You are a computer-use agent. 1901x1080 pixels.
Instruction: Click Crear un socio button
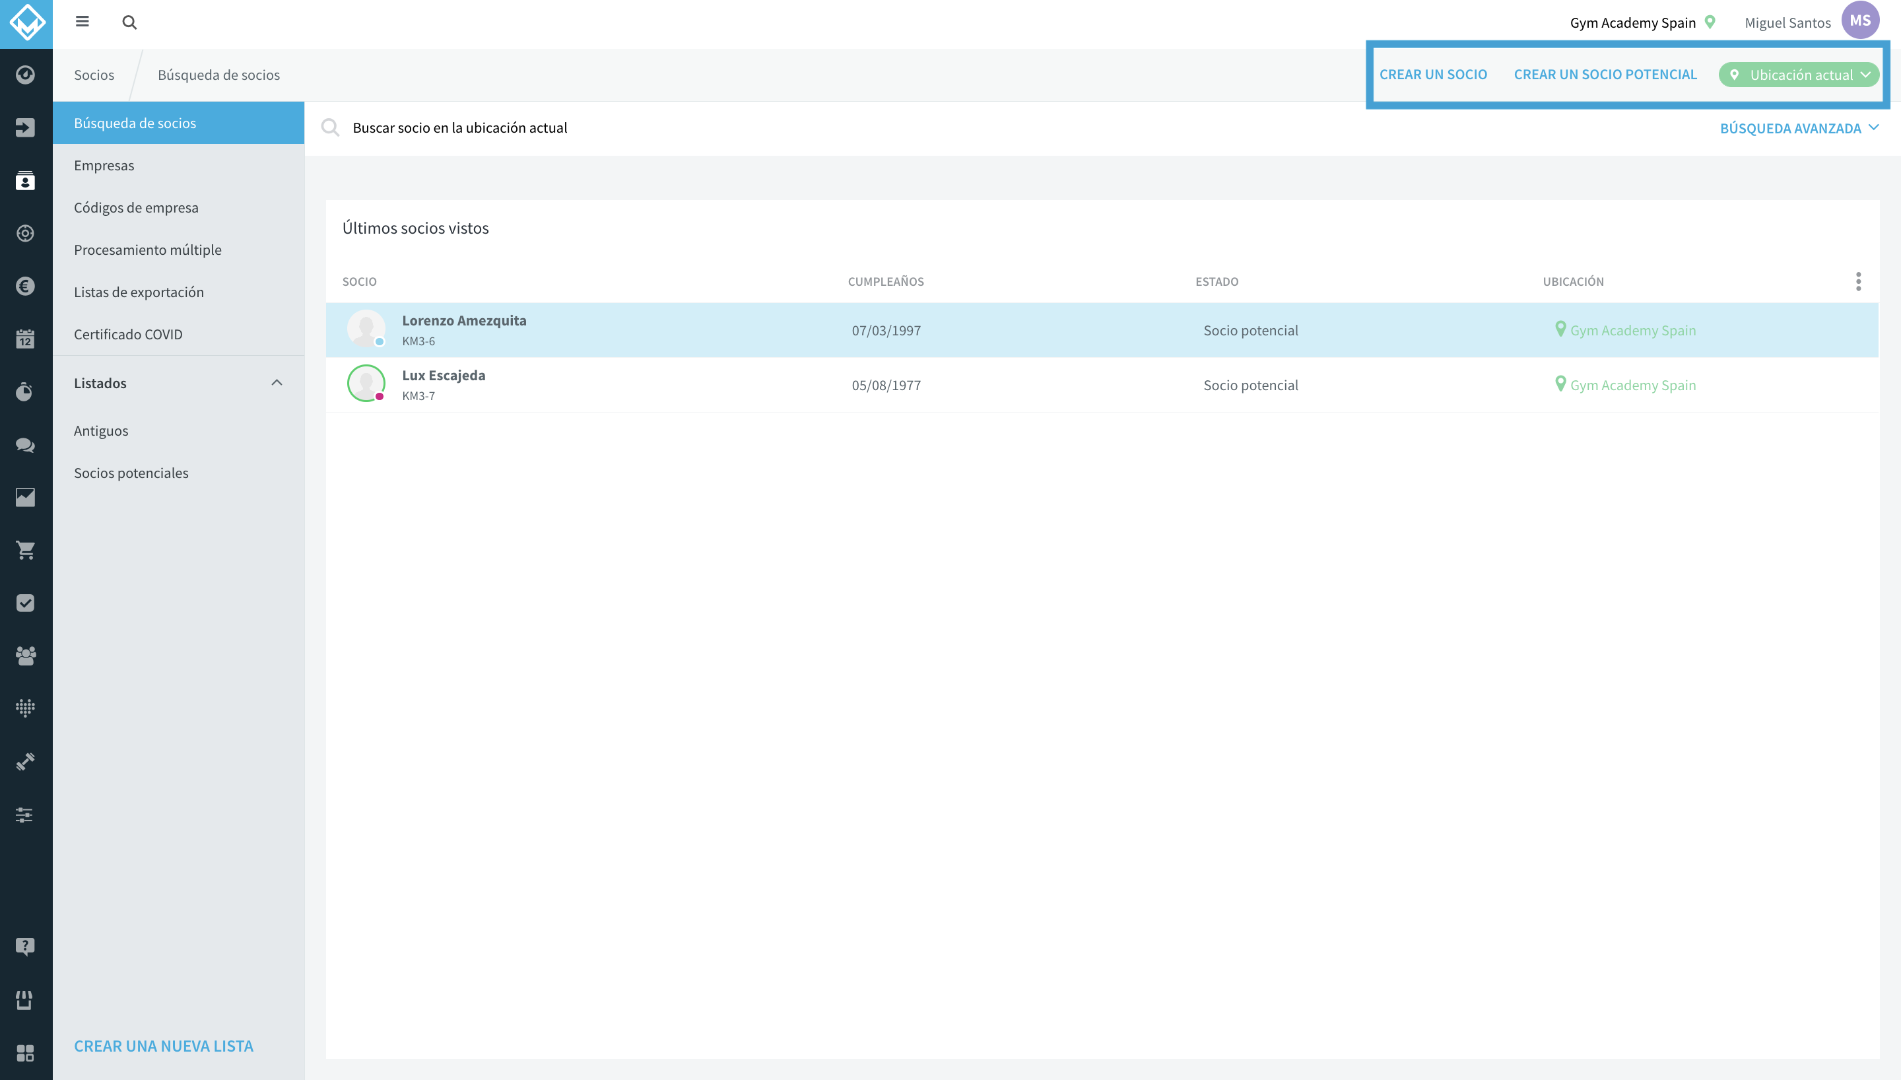pyautogui.click(x=1432, y=75)
